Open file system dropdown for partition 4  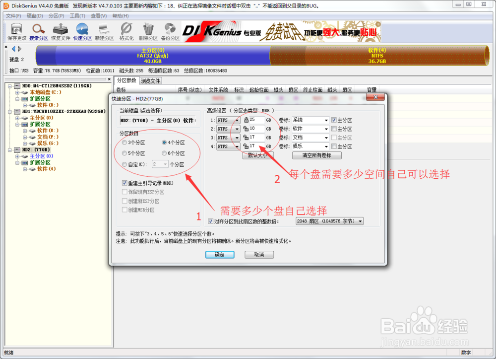point(237,146)
